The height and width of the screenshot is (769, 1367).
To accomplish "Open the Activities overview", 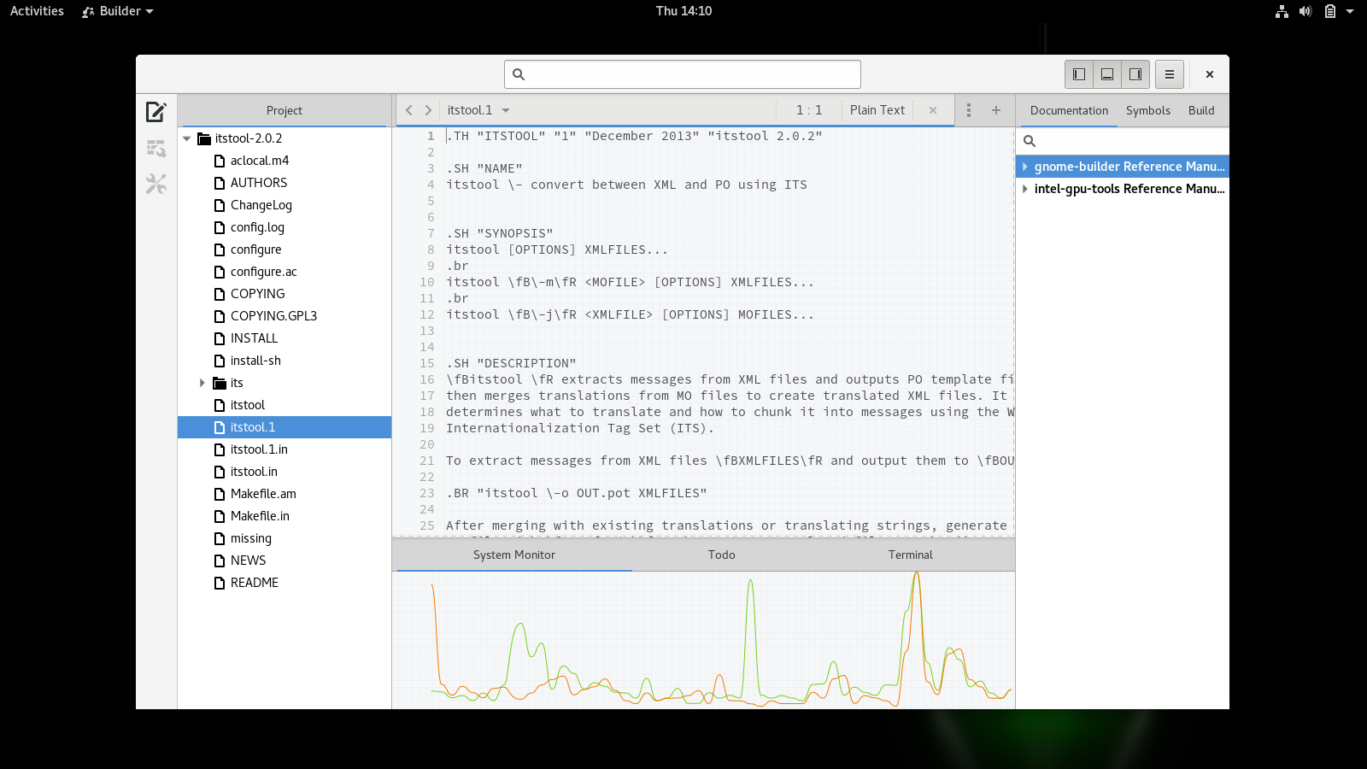I will click(37, 11).
